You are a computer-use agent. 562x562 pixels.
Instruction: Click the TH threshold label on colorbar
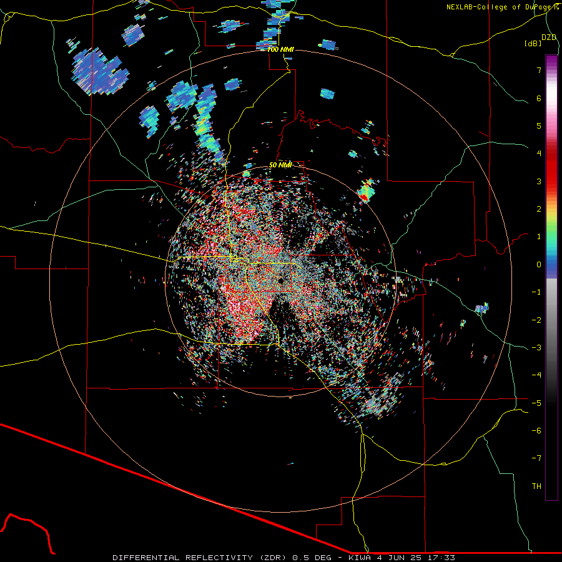[536, 486]
